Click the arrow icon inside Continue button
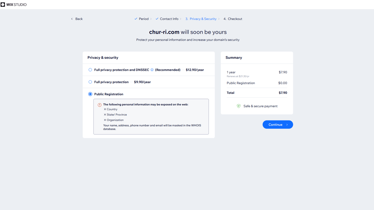Screen dimensions: 374x210 [287, 125]
